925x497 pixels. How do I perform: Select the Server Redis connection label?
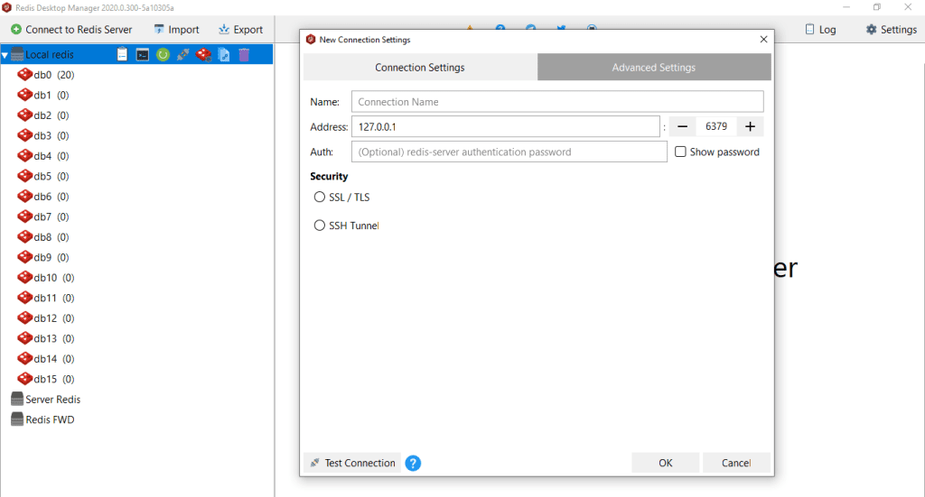tap(53, 400)
